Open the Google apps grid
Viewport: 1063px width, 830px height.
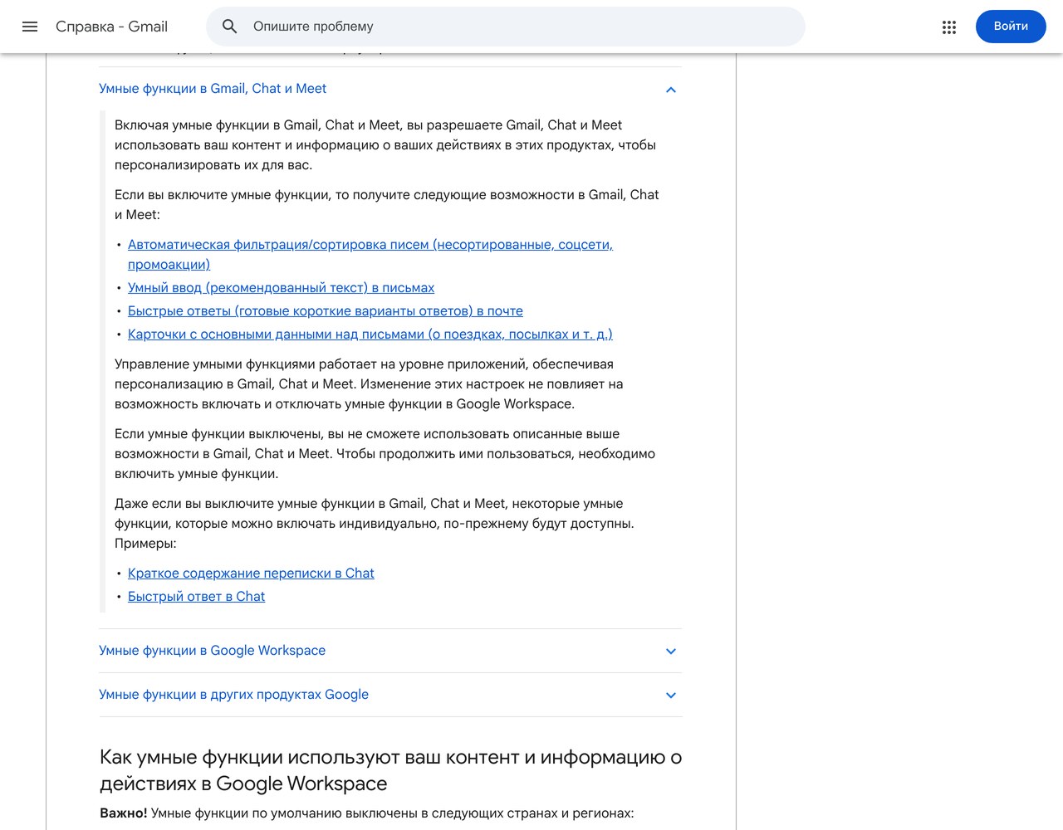point(949,27)
